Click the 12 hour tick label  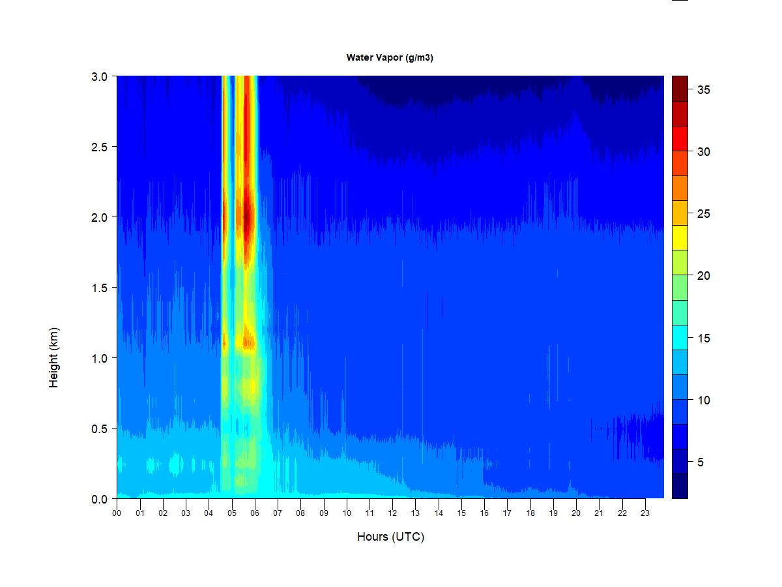tap(392, 513)
